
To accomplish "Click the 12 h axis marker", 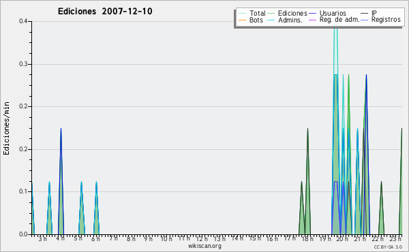I will (x=202, y=239).
